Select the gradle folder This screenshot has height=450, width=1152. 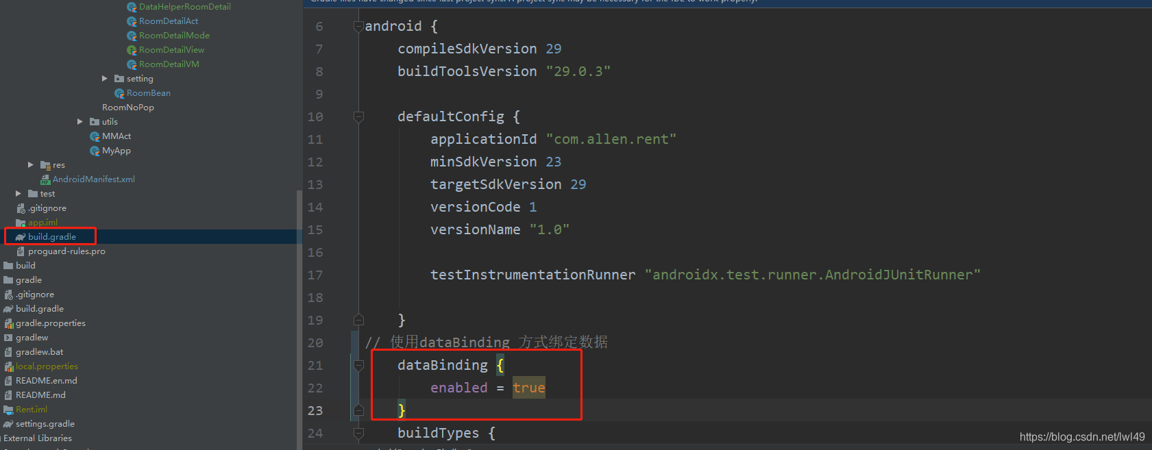pyautogui.click(x=29, y=280)
